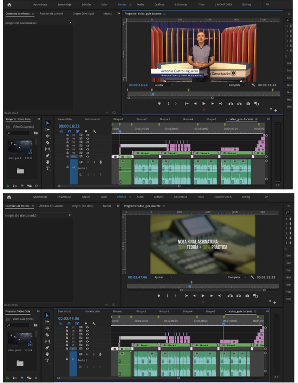The width and height of the screenshot is (298, 383).
Task: Click Export Frame camera under Antonio Castro preview
Action: point(248,104)
